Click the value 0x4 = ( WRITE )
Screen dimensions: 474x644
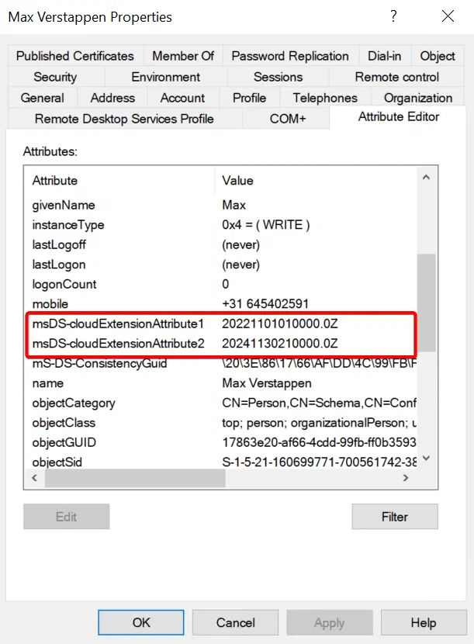[266, 225]
